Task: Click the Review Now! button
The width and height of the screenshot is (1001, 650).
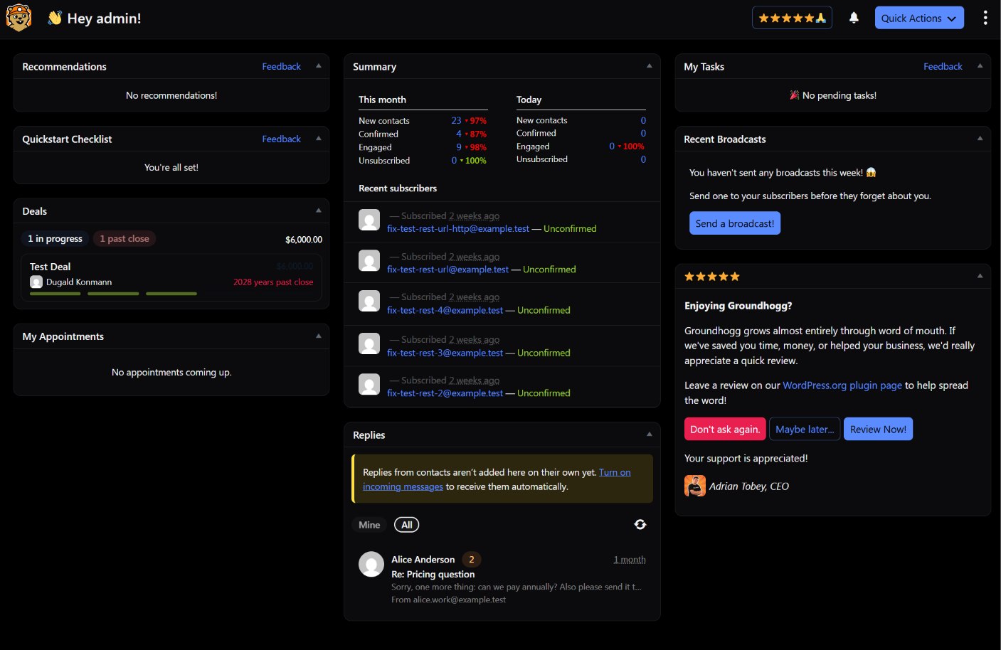Action: (878, 429)
